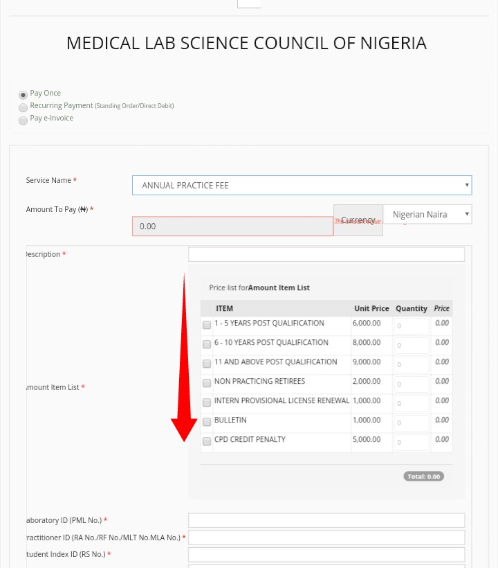Tick the Non Practicing Retirees checkbox
Screen dimensions: 498x568
click(x=207, y=383)
